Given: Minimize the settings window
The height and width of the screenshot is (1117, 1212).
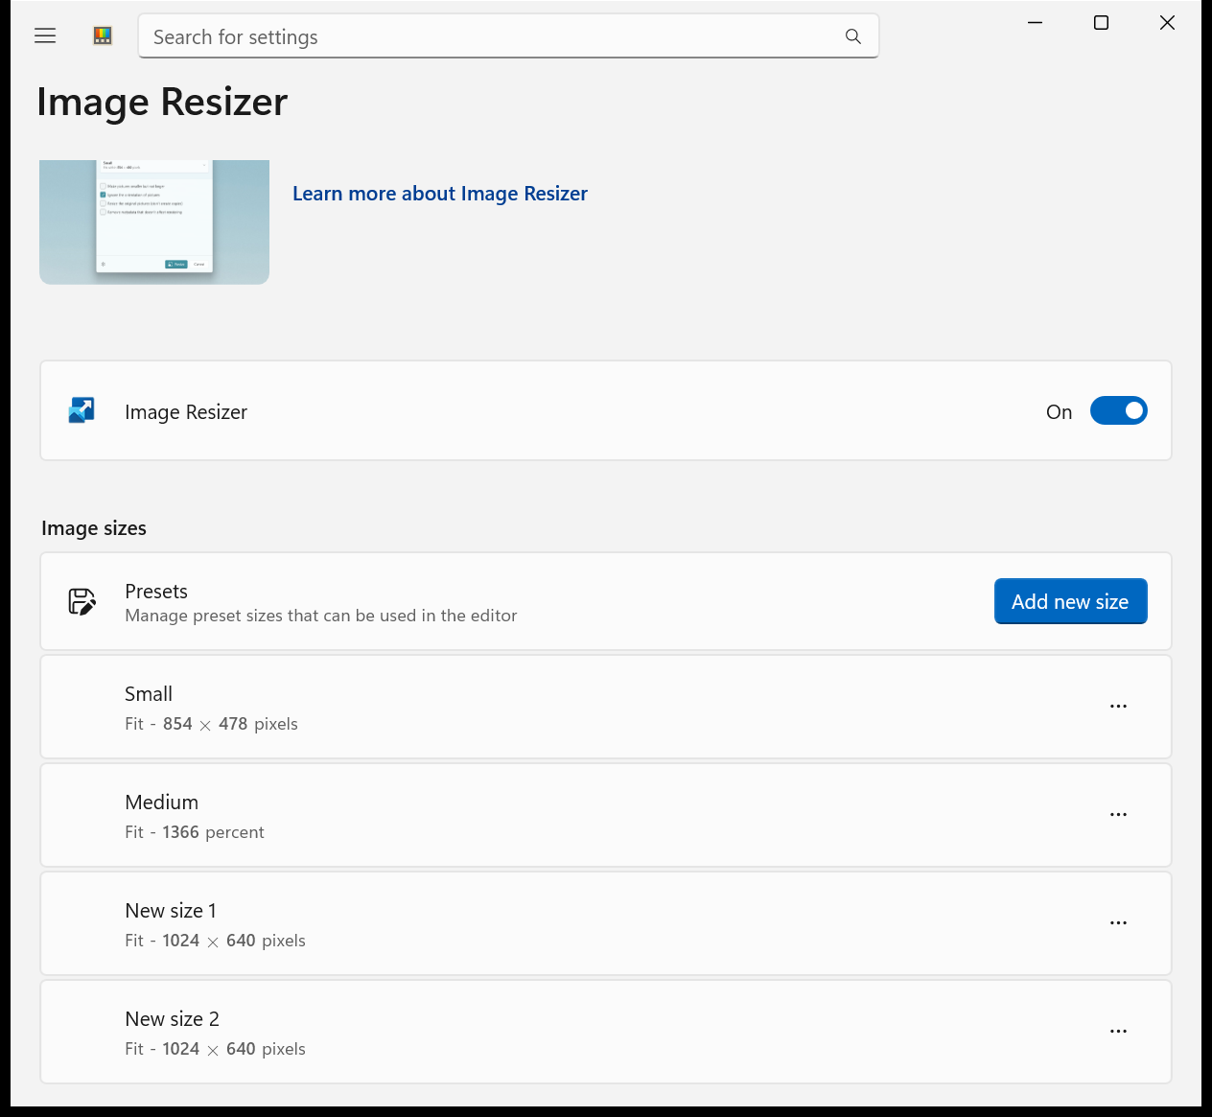Looking at the screenshot, I should 1035,22.
